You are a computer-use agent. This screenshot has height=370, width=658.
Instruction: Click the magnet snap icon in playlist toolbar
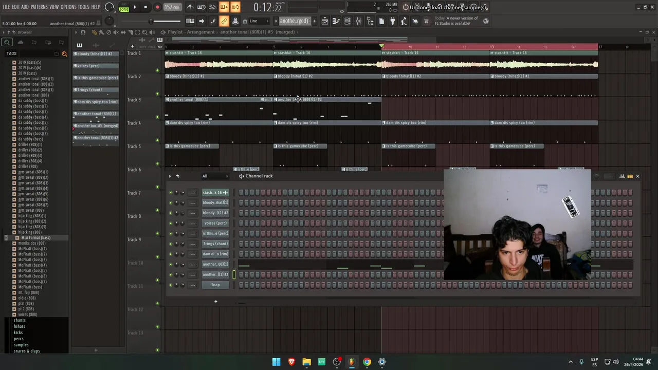(83, 32)
